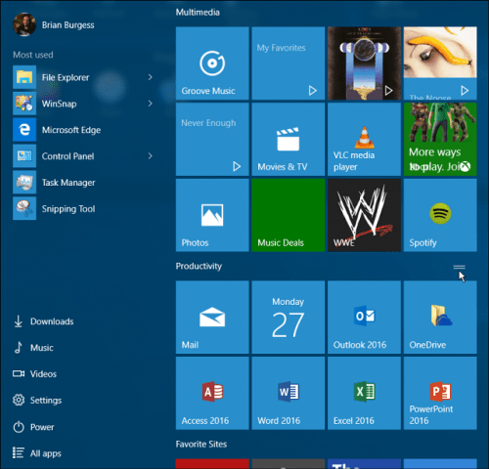The height and width of the screenshot is (469, 489).
Task: Launch Snipping Tool
Action: pyautogui.click(x=83, y=208)
